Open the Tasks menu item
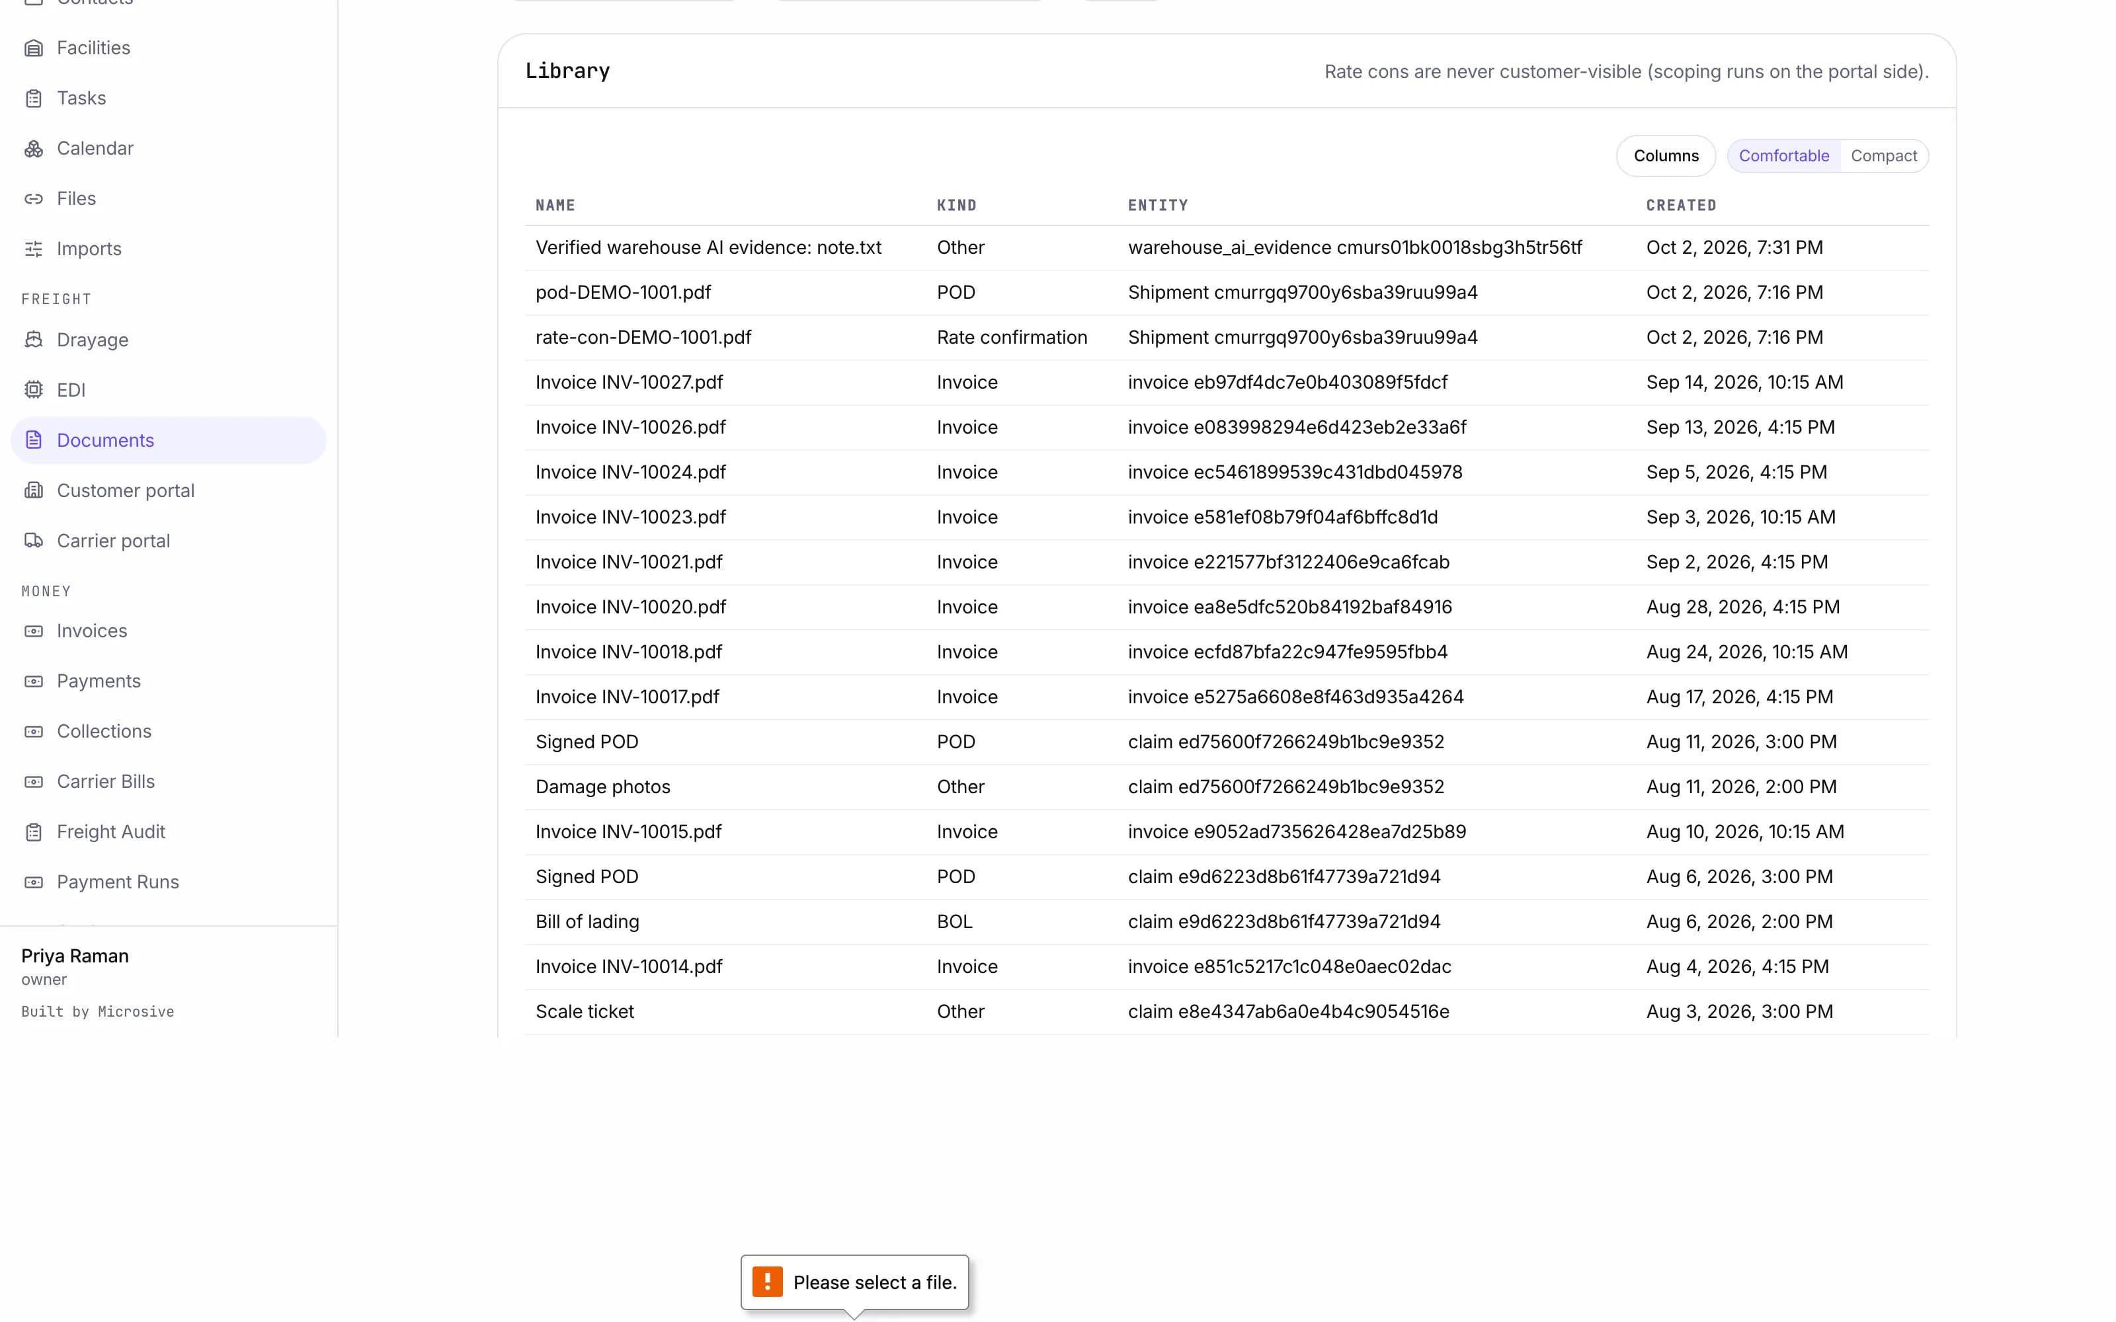Viewport: 2116px width, 1322px height. click(168, 98)
